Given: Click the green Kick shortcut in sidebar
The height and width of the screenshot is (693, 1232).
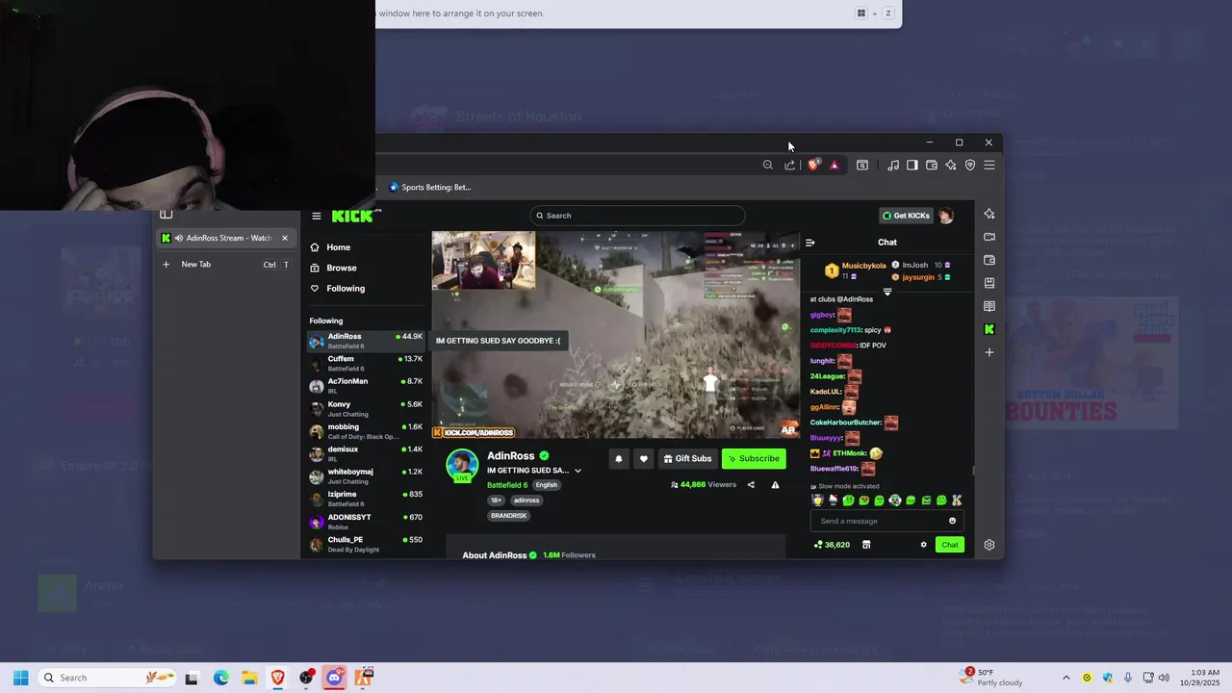Looking at the screenshot, I should [x=989, y=329].
